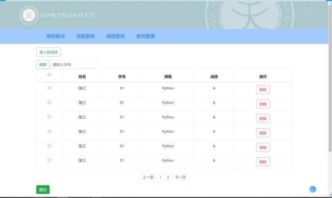Click Python in the second row

[x=168, y=103]
